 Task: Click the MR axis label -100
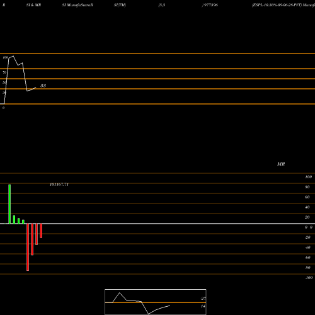click(309, 278)
